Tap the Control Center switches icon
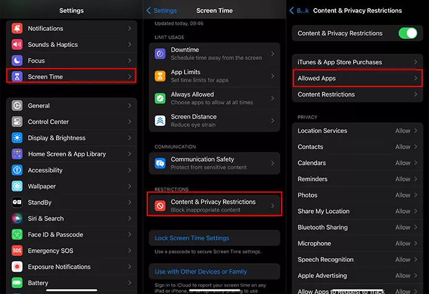The height and width of the screenshot is (294, 429). pyautogui.click(x=17, y=122)
